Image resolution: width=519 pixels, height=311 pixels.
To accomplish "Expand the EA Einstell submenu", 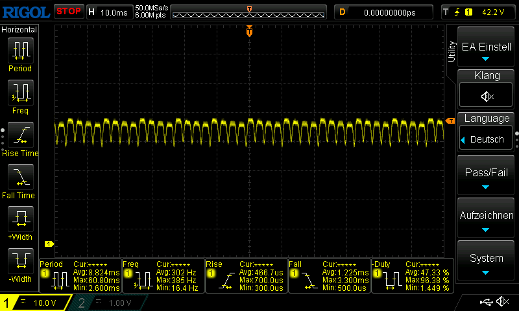I will pyautogui.click(x=486, y=51).
